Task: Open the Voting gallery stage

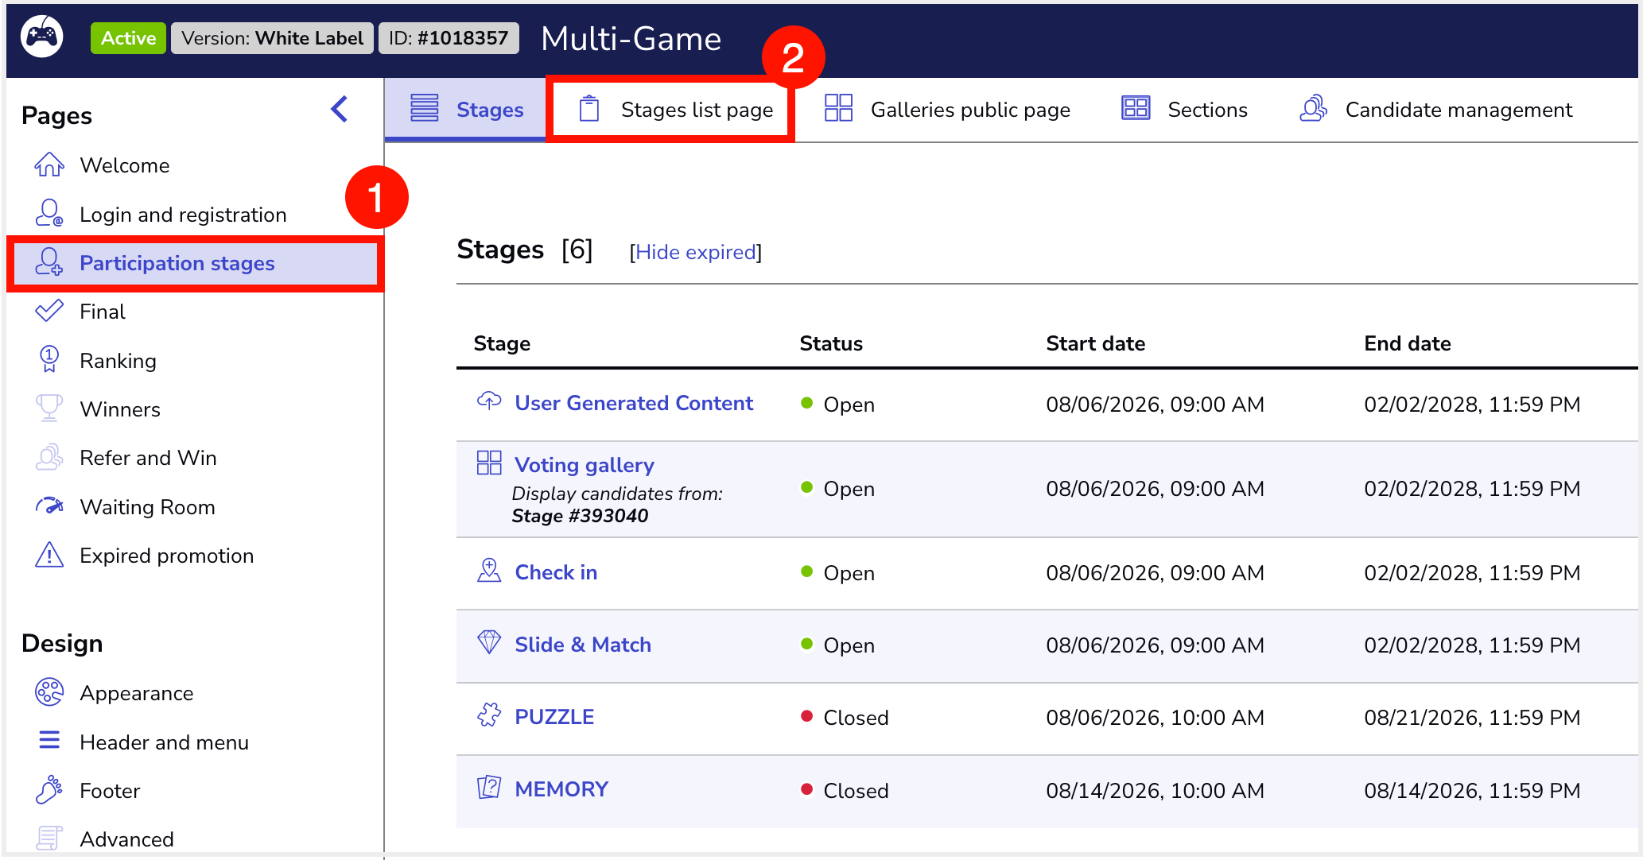Action: [585, 465]
